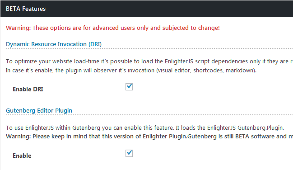This screenshot has width=293, height=170.
Task: Toggle the Gutenberg Editor Plugin Enable checkbox
Action: (129, 153)
